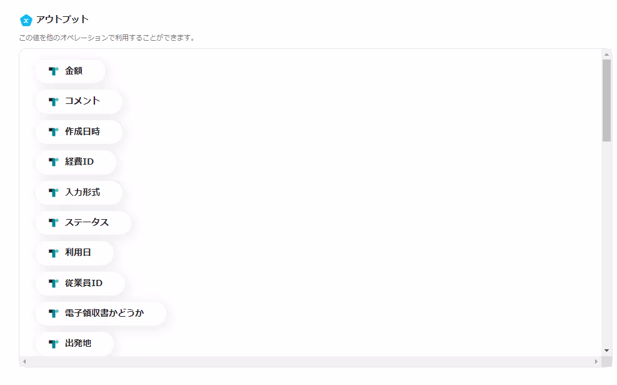Click the T icon beside 作成日時

tap(54, 131)
